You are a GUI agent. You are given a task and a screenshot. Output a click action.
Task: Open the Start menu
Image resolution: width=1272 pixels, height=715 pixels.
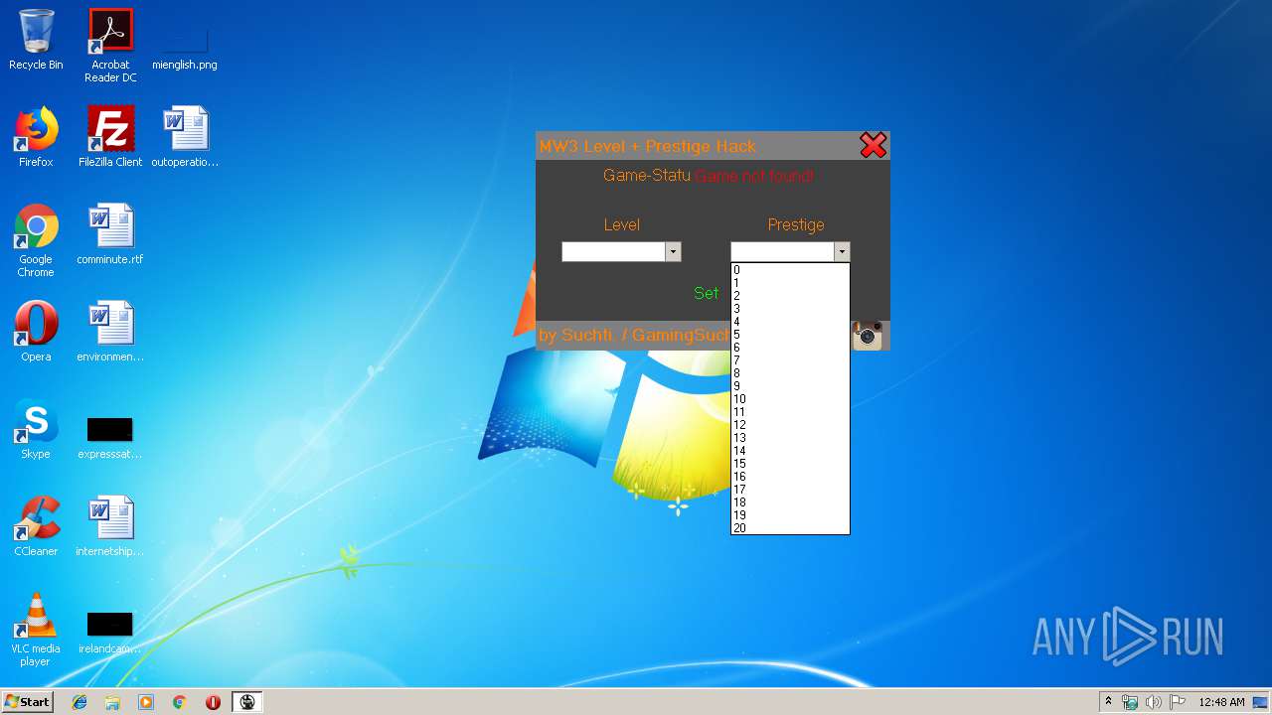[x=27, y=702]
